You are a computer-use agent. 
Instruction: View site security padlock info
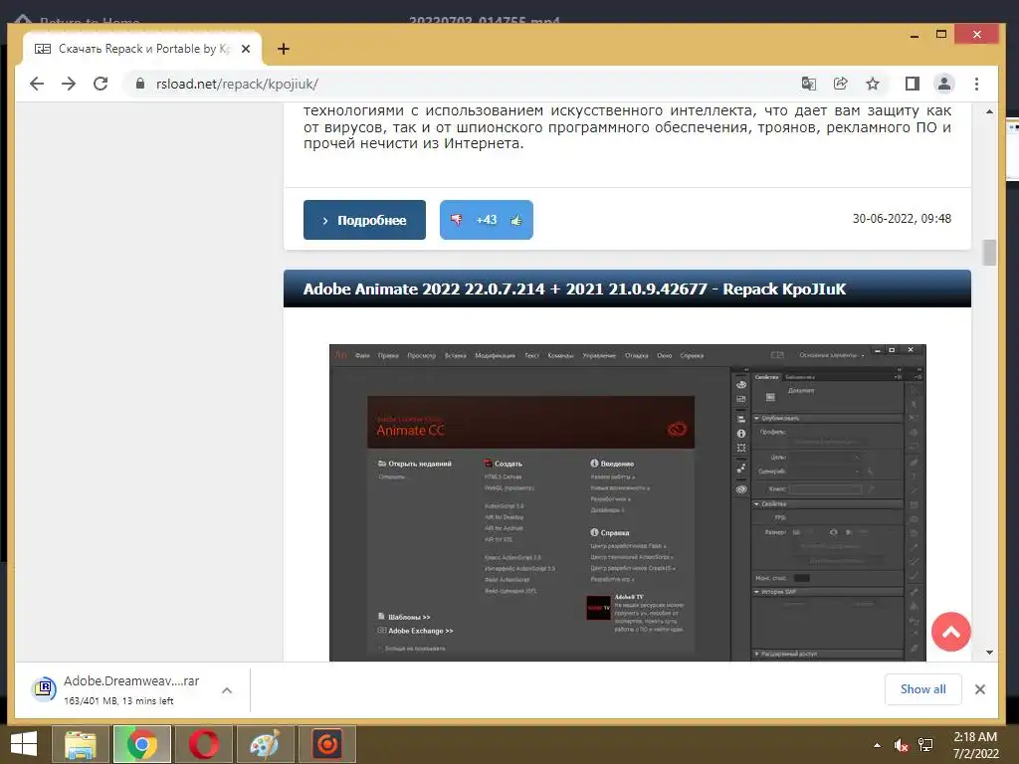139,84
